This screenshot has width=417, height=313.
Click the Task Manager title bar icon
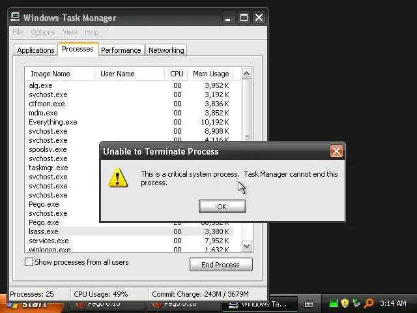(16, 17)
